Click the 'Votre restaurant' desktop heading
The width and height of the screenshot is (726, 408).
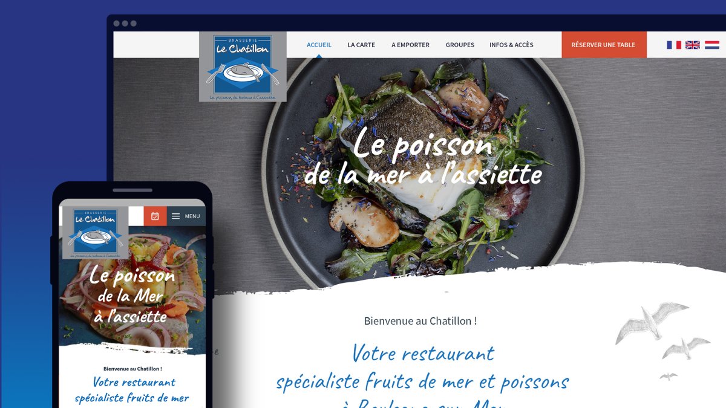[x=423, y=353]
